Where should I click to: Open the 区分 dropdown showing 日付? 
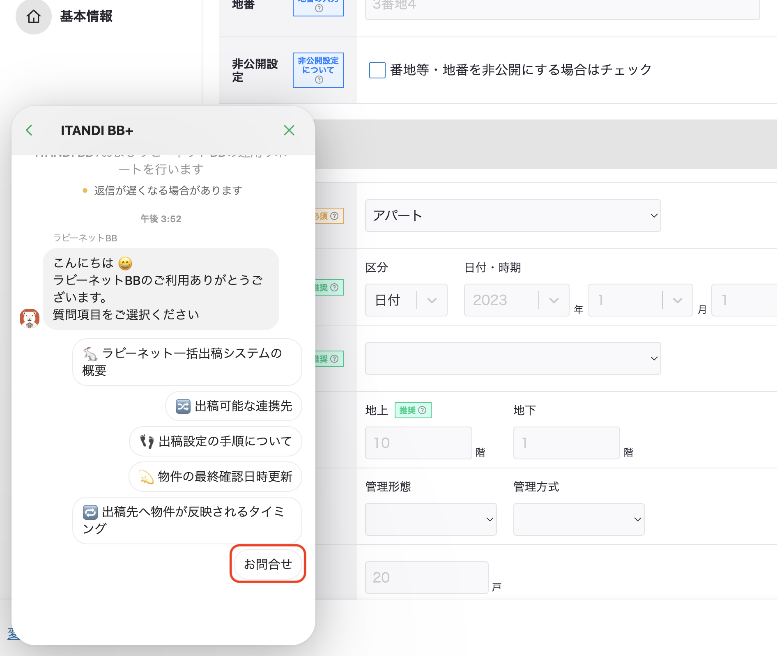406,300
